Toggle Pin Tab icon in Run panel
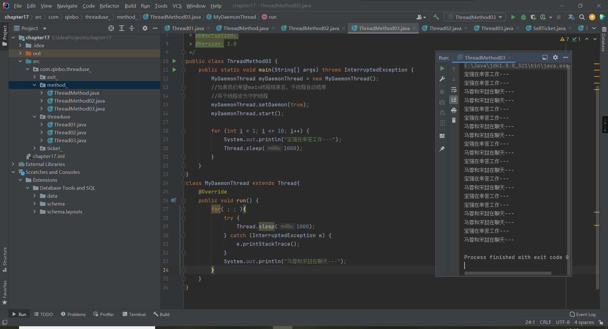The height and width of the screenshot is (329, 608). [442, 149]
